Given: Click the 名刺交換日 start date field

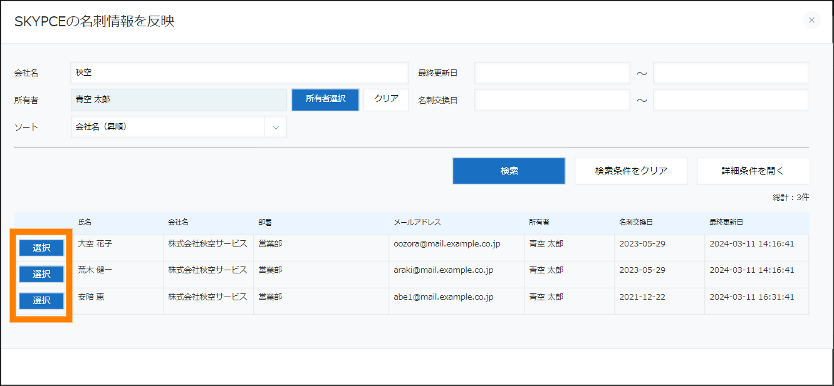Looking at the screenshot, I should (x=552, y=100).
